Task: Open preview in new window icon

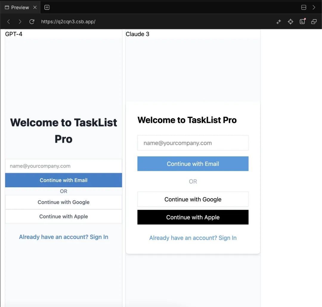Action: (314, 22)
